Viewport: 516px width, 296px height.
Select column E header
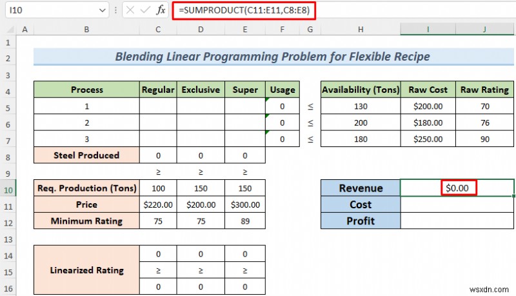pyautogui.click(x=245, y=30)
